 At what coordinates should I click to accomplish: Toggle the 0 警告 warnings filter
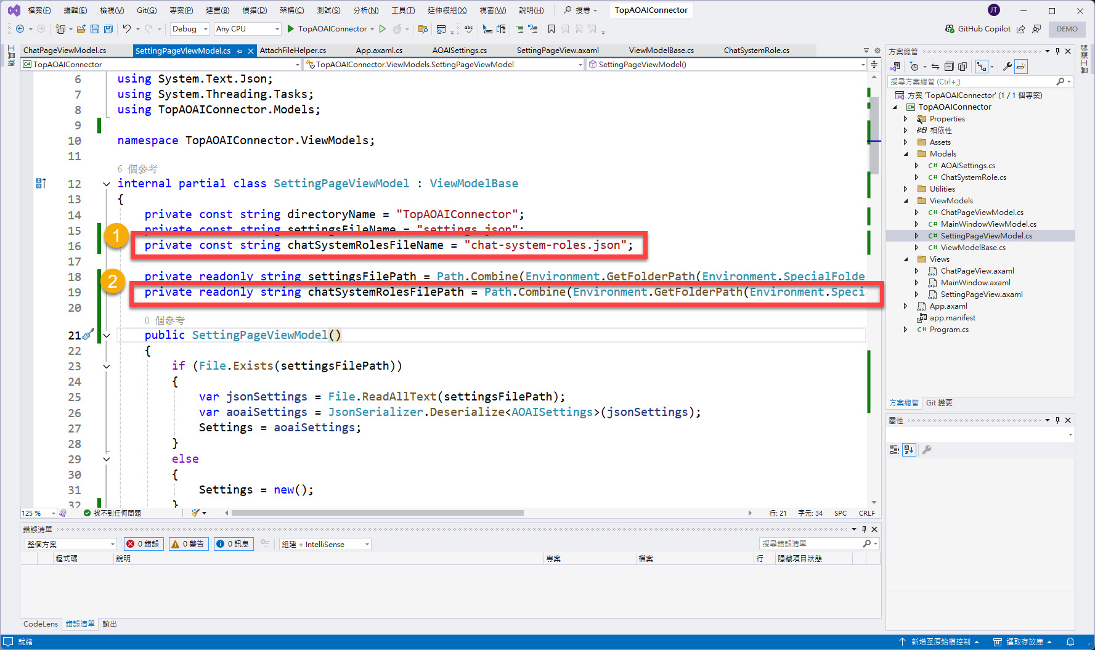pyautogui.click(x=188, y=544)
